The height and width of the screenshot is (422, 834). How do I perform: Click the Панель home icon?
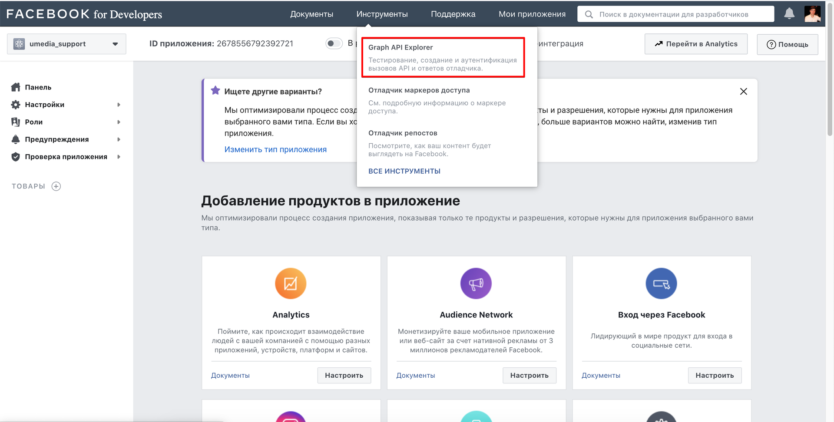coord(16,87)
